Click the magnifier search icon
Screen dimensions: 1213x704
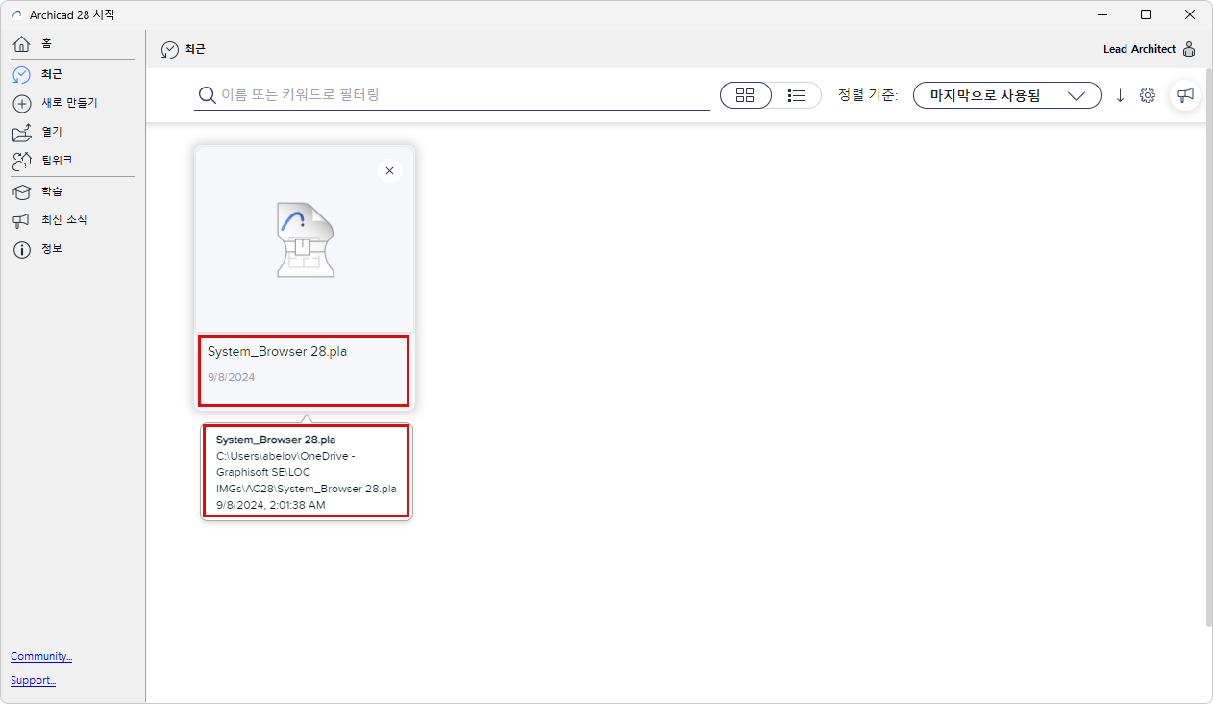pos(206,94)
